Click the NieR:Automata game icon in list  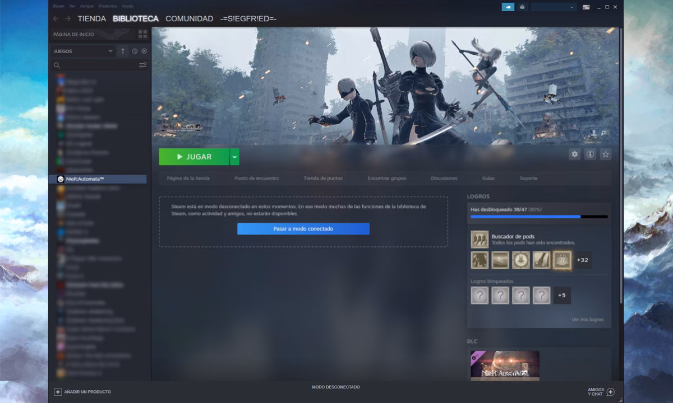coord(61,179)
